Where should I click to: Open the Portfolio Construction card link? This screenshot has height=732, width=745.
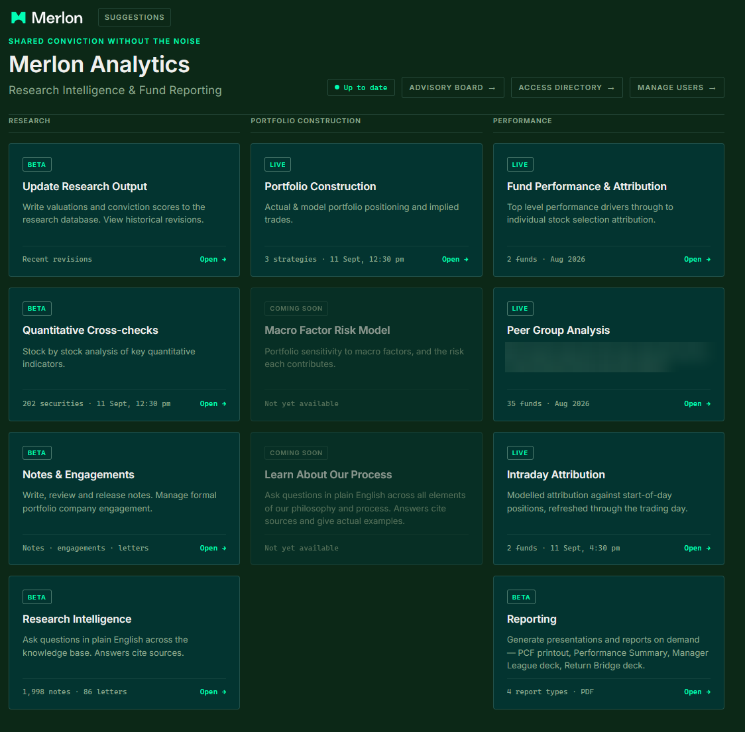tap(455, 260)
